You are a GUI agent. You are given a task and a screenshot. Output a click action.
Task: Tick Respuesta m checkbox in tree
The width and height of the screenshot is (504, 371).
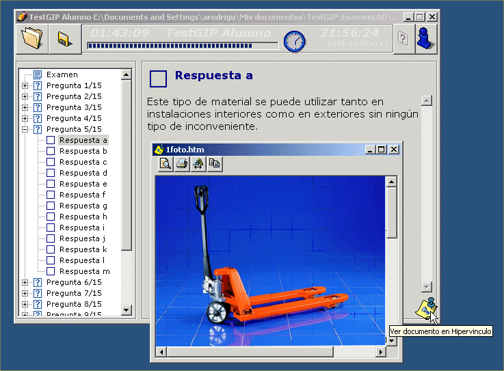pos(51,271)
